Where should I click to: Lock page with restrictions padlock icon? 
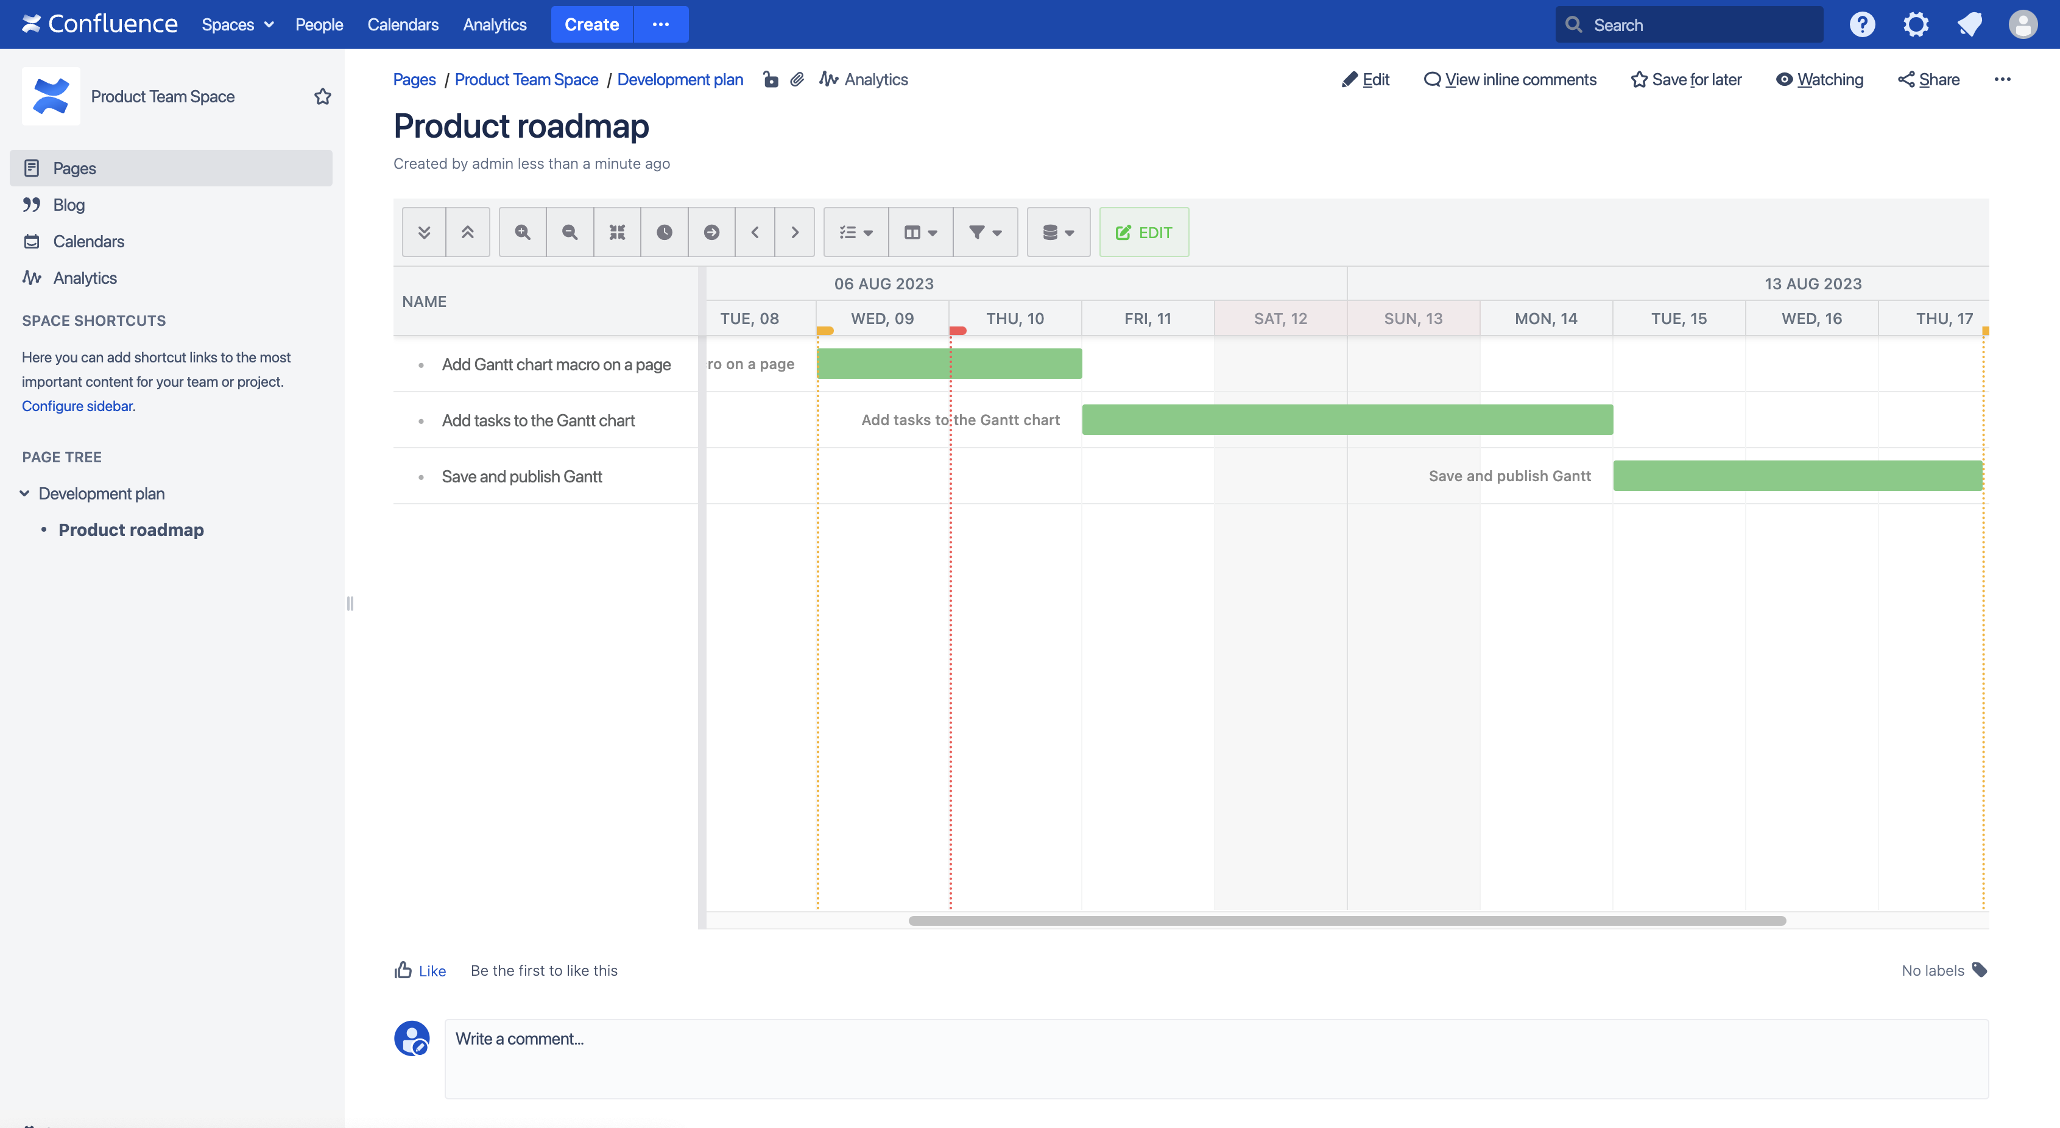click(769, 79)
